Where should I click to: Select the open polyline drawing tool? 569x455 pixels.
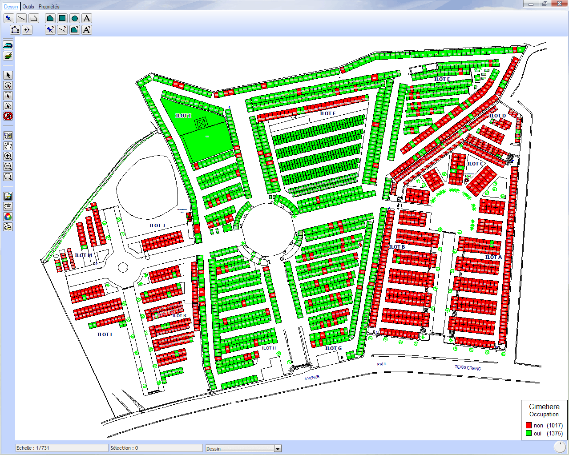(x=34, y=18)
